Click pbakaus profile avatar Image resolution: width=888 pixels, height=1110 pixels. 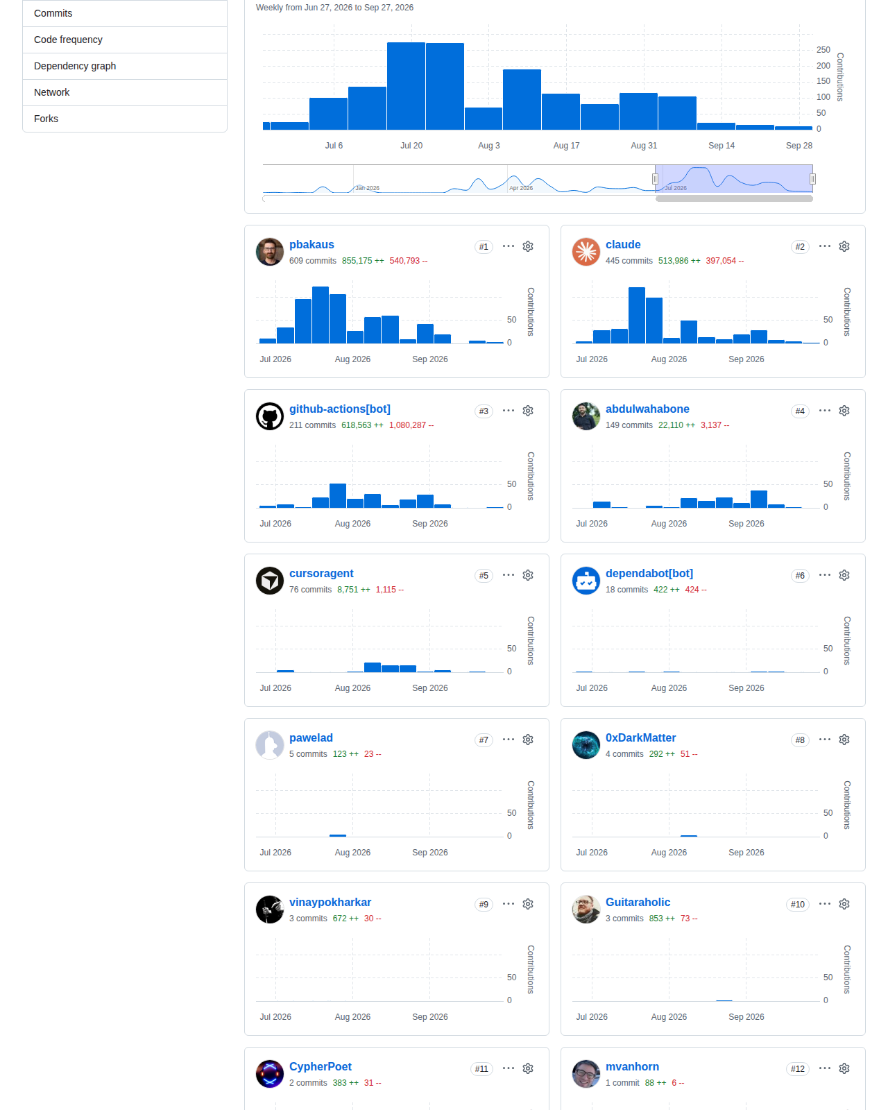click(270, 252)
